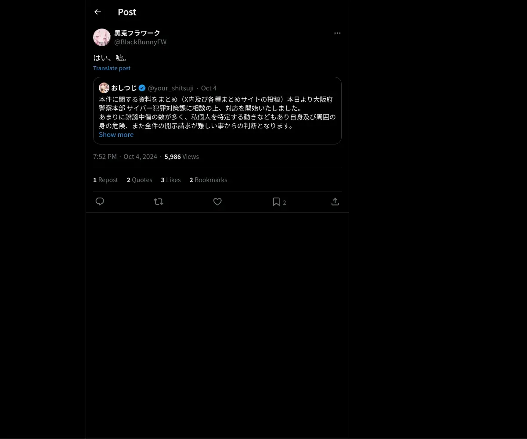
Task: Toggle the bookmark icon on post
Action: [x=276, y=202]
